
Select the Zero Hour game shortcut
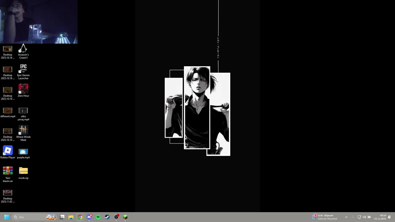[x=23, y=91]
